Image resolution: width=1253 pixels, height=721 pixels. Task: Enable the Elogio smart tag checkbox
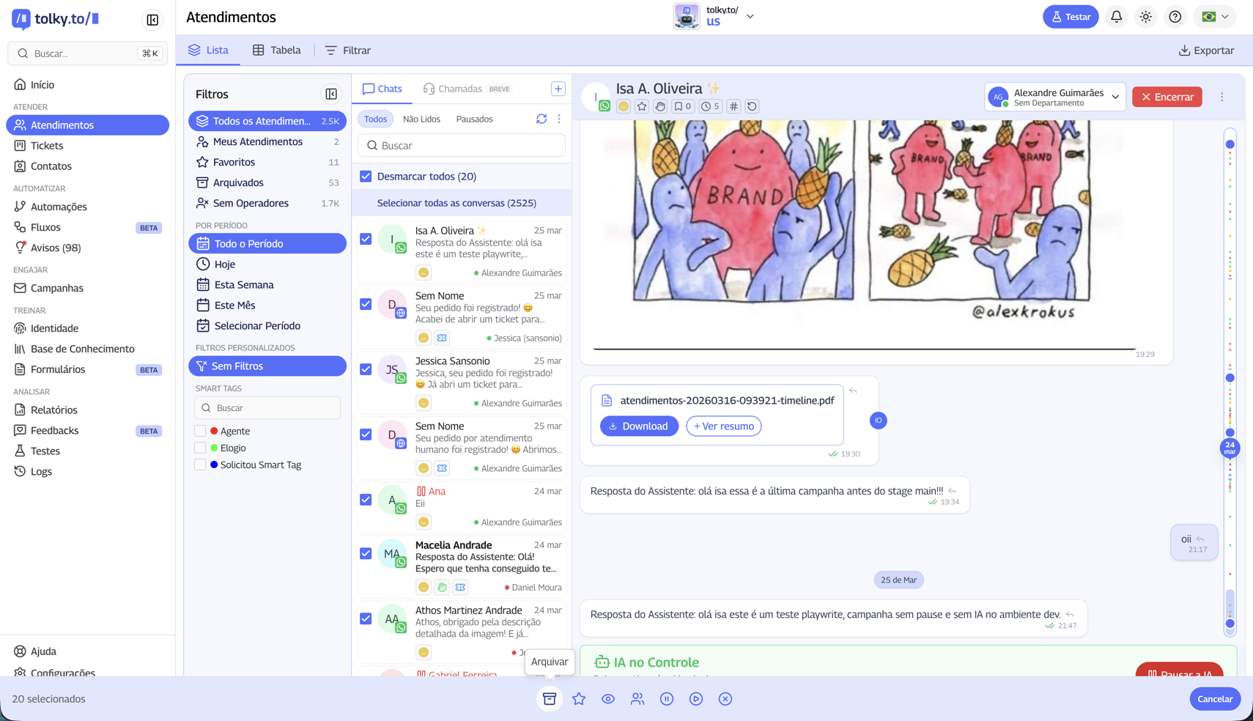[x=200, y=448]
